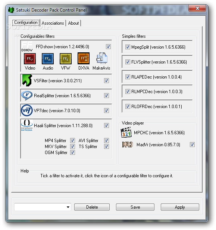Close the Control Panel window
Screen dimensions: 216x230
pyautogui.click(x=197, y=8)
